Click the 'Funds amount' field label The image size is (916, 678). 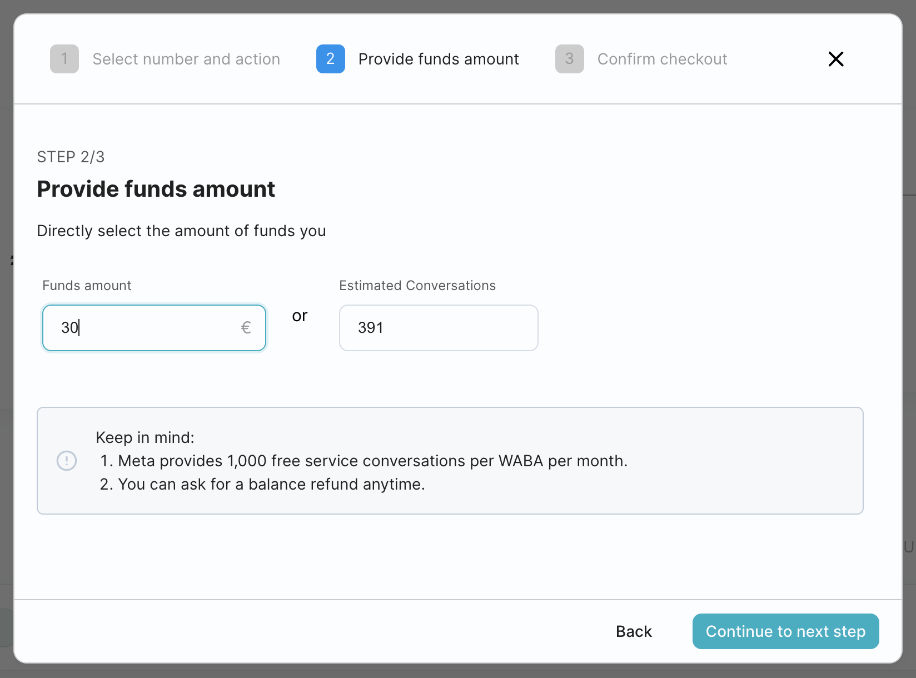click(x=87, y=286)
